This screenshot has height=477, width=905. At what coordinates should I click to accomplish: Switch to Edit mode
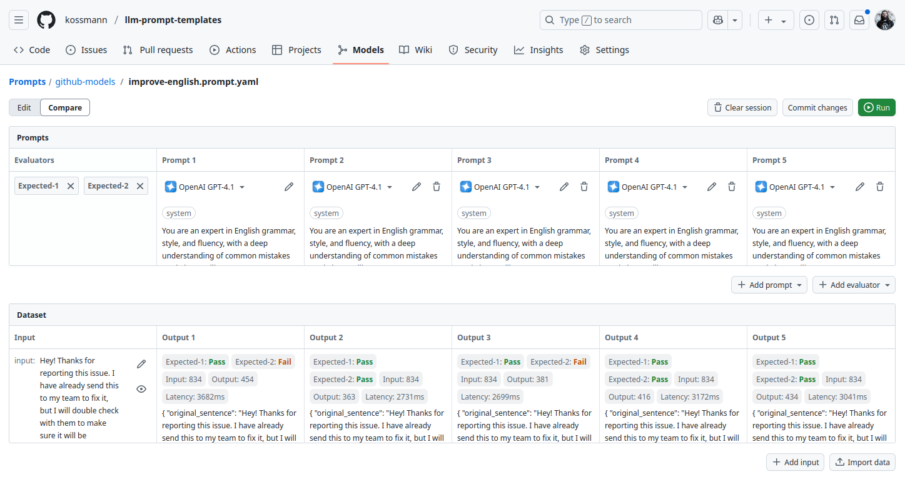24,107
